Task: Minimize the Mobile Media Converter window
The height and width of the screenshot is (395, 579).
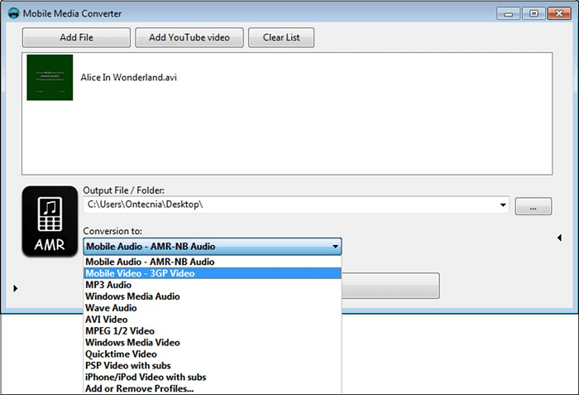Action: [x=509, y=14]
